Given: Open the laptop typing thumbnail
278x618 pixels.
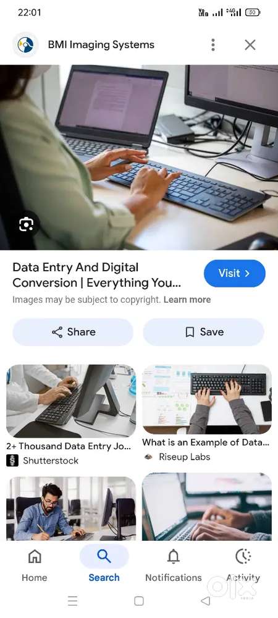Looking at the screenshot, I should 207,507.
